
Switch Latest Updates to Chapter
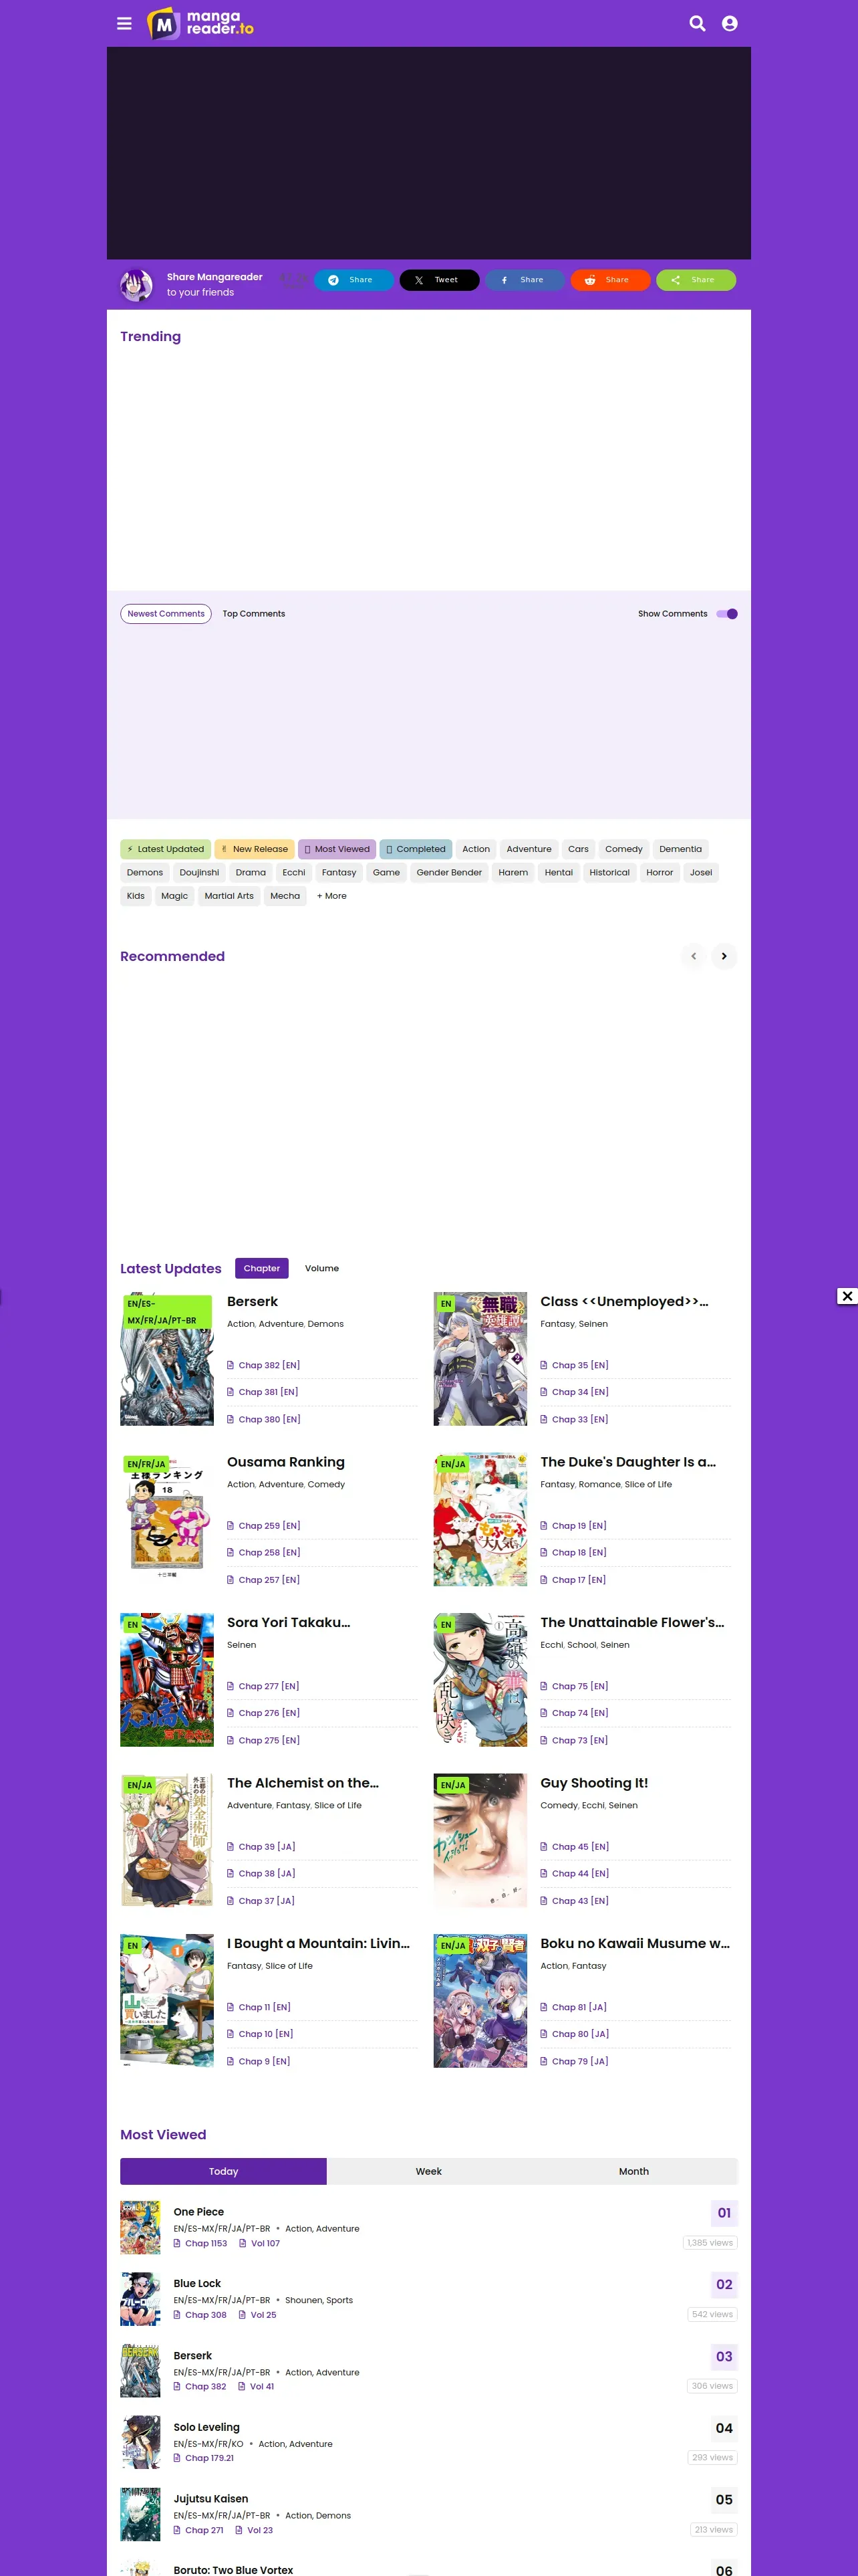coord(262,1268)
